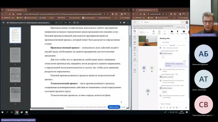Click the Change settings button in the banner
The width and height of the screenshot is (218, 122).
(181, 27)
